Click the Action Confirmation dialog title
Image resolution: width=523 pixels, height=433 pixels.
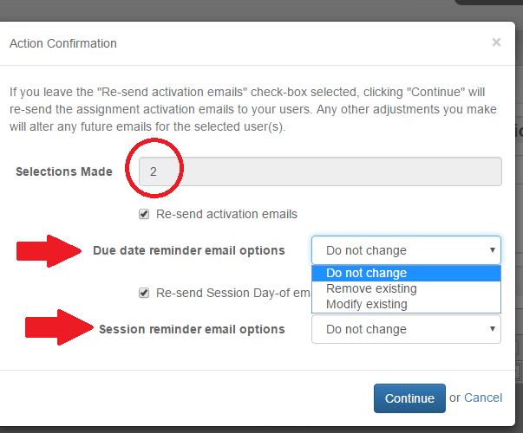point(63,43)
